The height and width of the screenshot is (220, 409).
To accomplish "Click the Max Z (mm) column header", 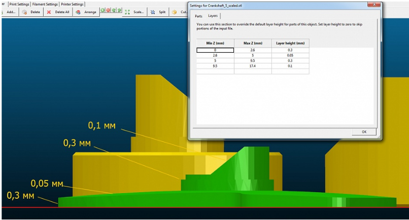I will pyautogui.click(x=253, y=43).
